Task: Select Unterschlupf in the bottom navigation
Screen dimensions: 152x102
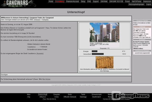Action: (43, 94)
